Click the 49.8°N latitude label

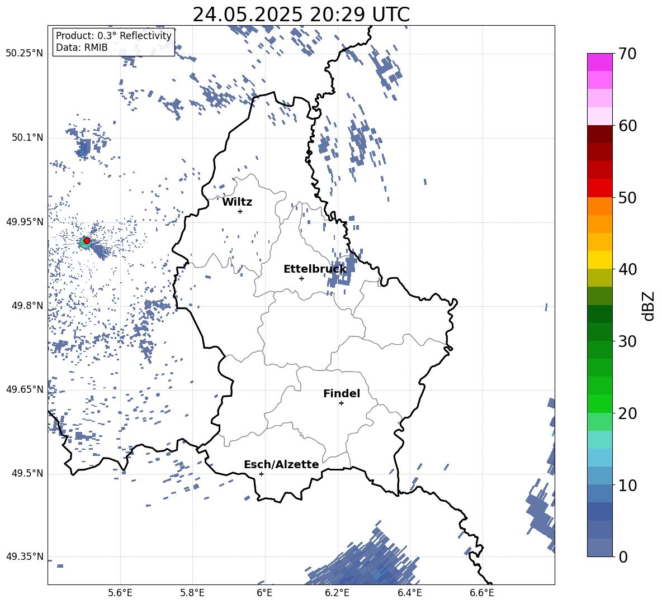coord(27,306)
